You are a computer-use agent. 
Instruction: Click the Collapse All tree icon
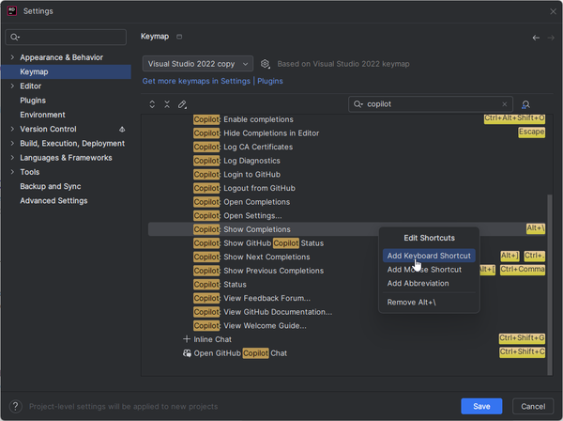click(x=167, y=104)
